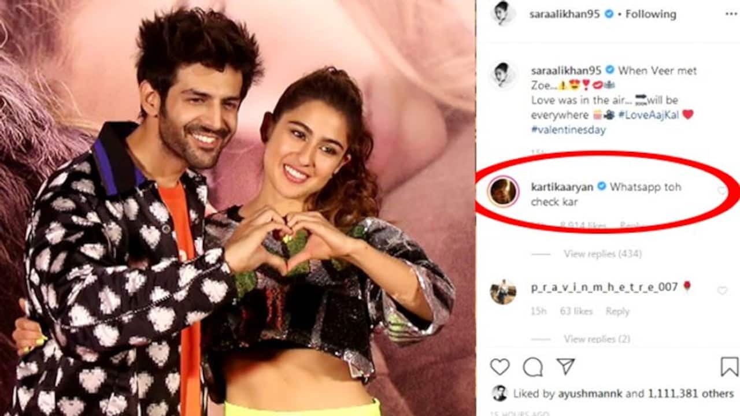
Task: Expand View replies (434)
Action: (602, 254)
